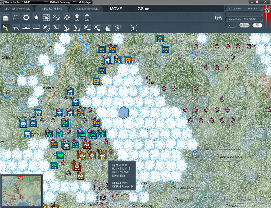
Task: Select the 8=16 unit counter
Action: pos(66,146)
